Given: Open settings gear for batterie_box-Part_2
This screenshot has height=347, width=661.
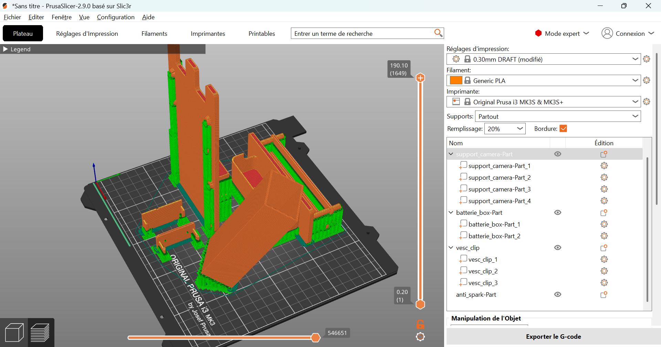Looking at the screenshot, I should pos(604,236).
